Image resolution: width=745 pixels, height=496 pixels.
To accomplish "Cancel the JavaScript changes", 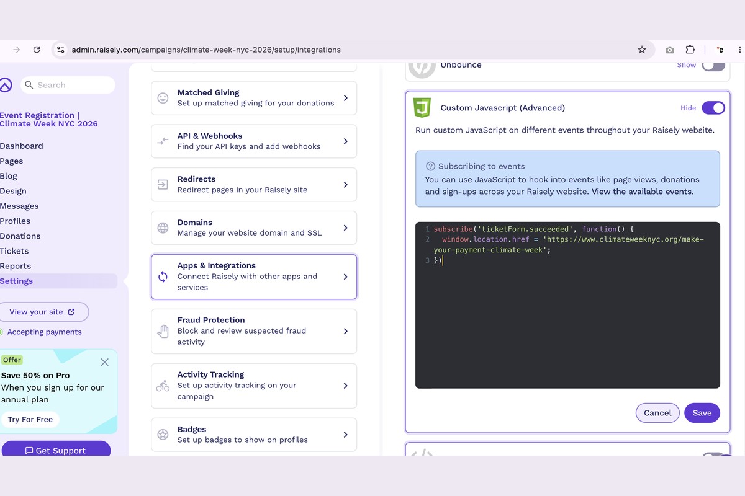I will [657, 413].
